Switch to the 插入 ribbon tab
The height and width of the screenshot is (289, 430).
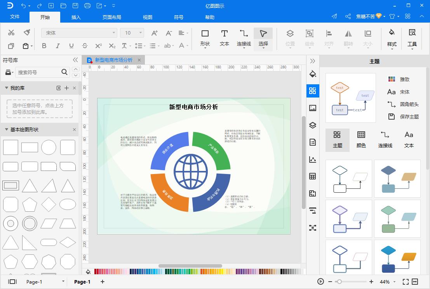[76, 17]
